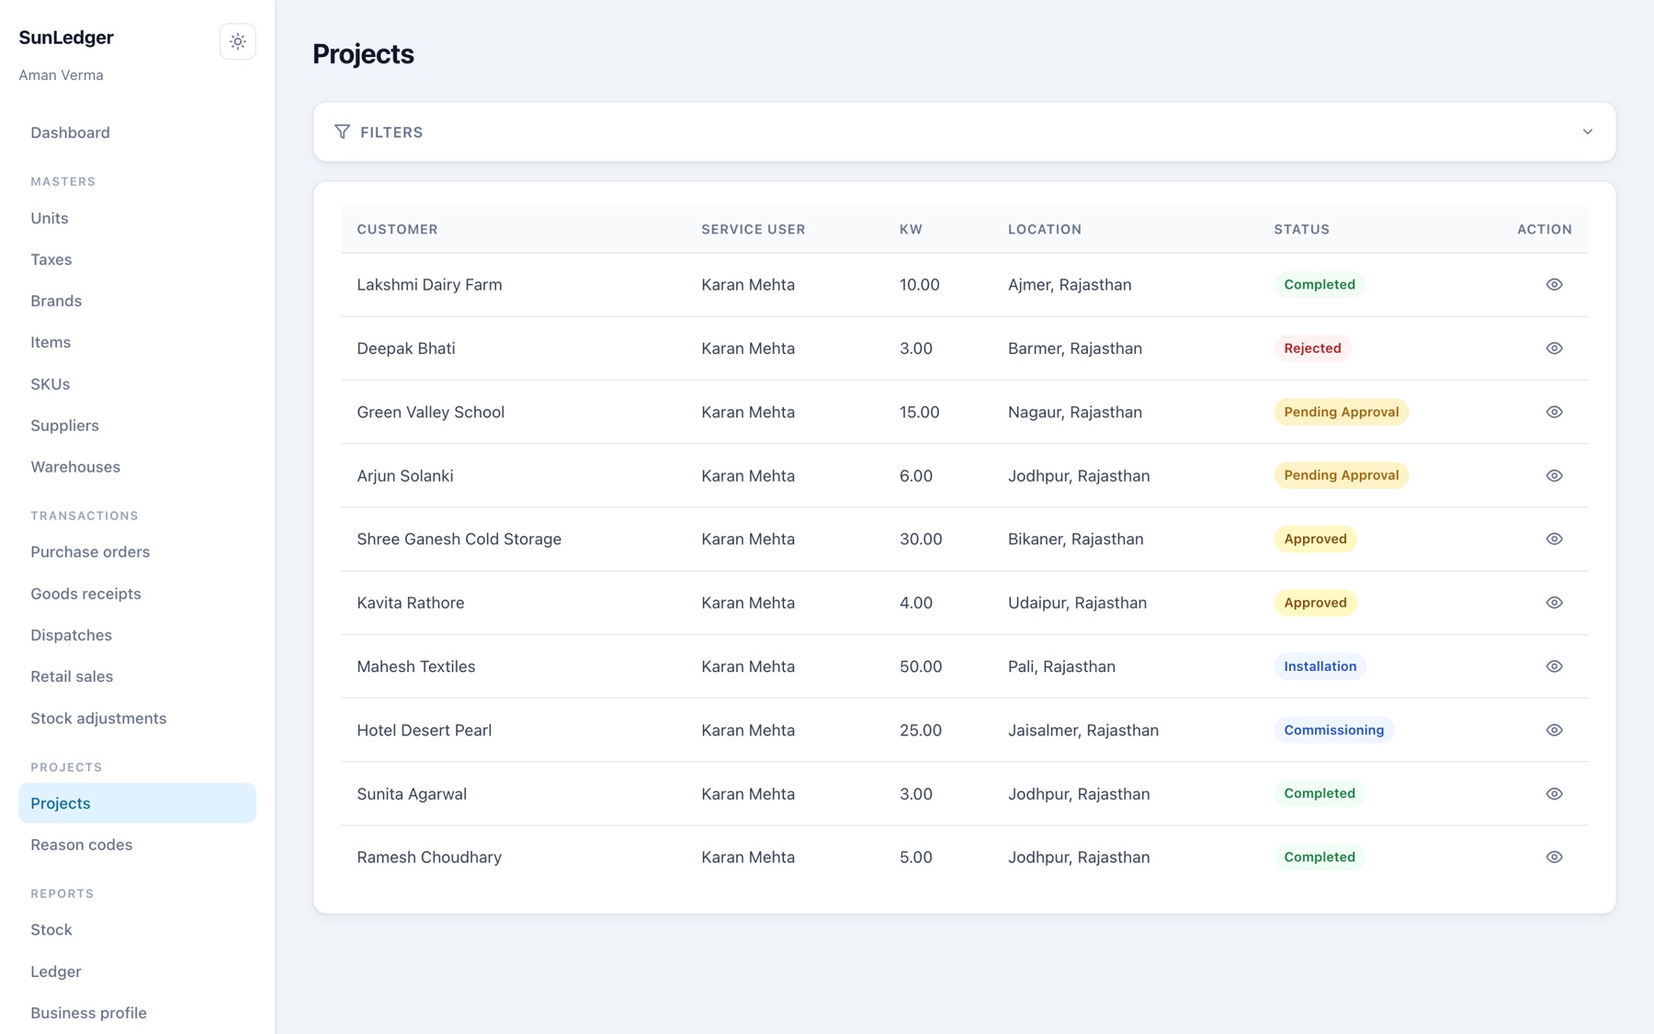Go to the SKUs page
Viewport: 1654px width, 1034px height.
pyautogui.click(x=137, y=384)
